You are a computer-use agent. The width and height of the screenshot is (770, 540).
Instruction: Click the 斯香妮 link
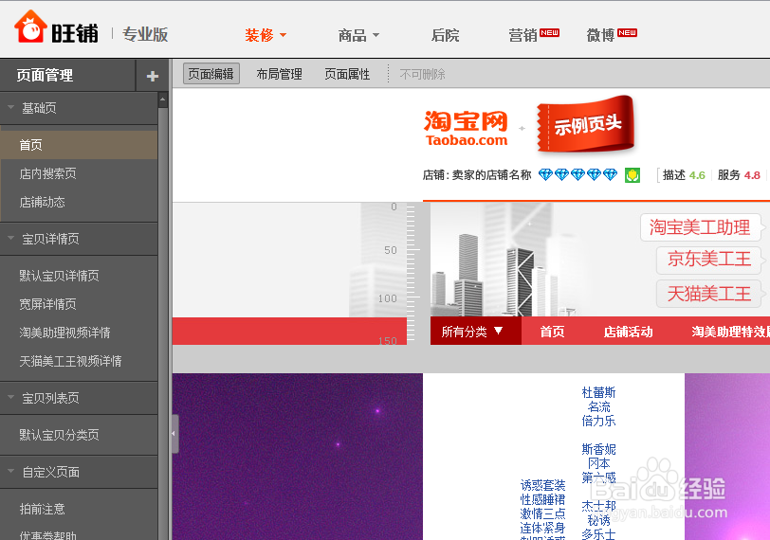(598, 449)
